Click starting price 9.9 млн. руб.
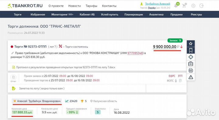The image size is (219, 120). click(x=50, y=112)
